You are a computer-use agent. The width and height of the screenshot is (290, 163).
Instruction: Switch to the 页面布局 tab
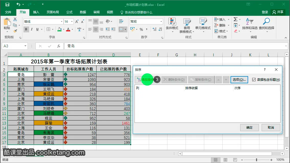[53, 12]
